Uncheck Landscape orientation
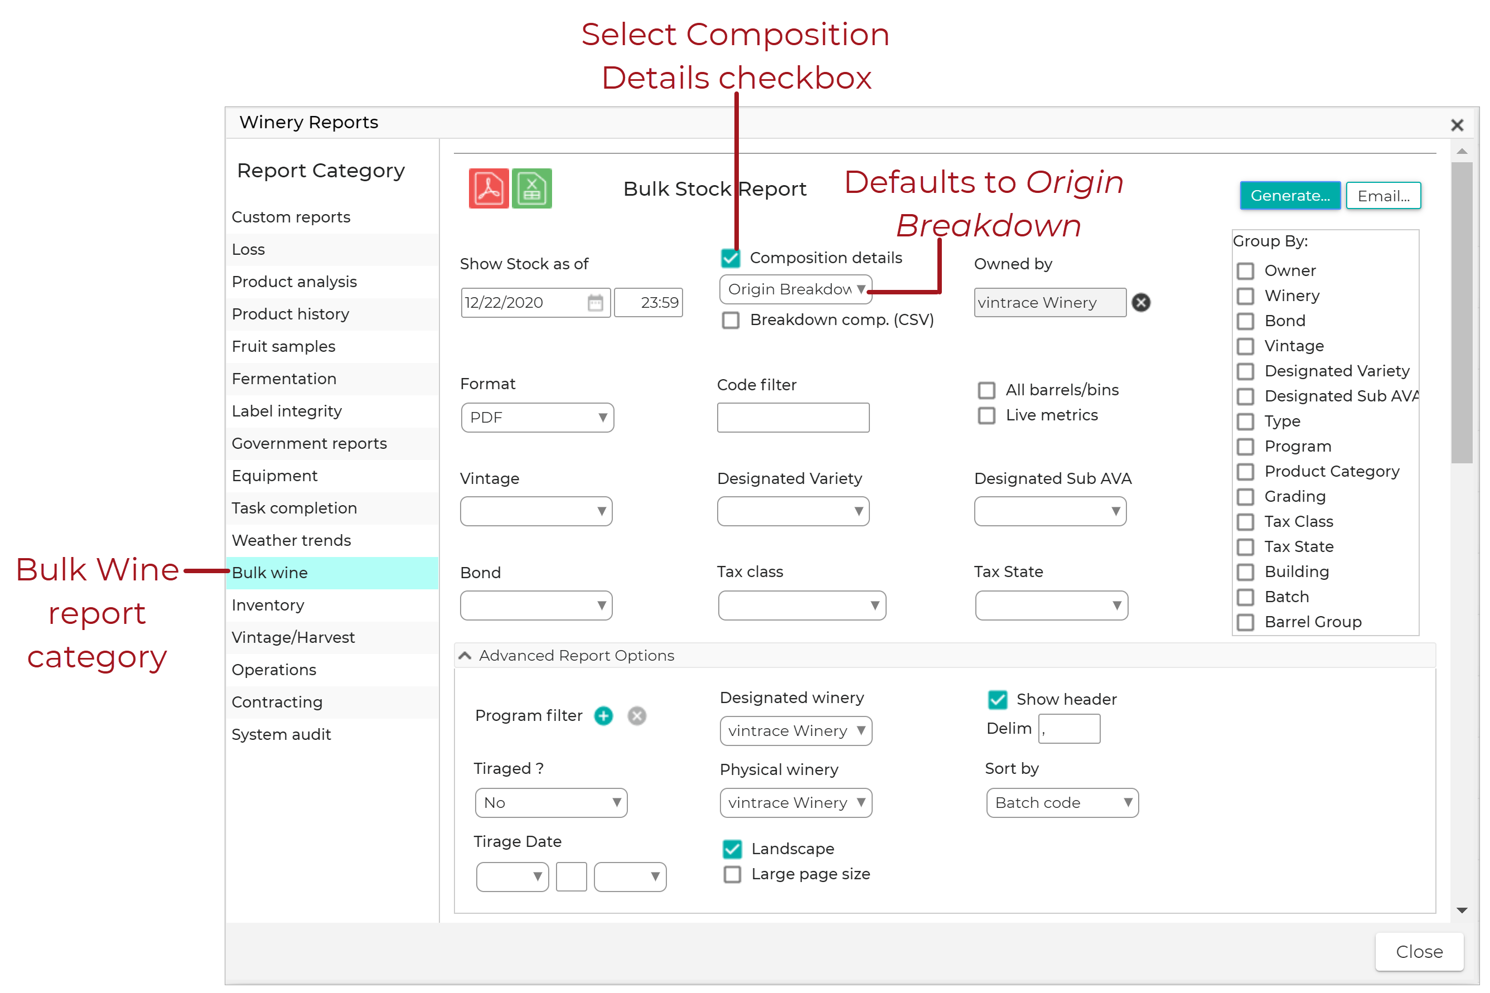1490x993 pixels. tap(732, 849)
